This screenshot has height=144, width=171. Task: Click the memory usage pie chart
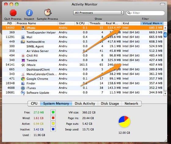pos(124,122)
